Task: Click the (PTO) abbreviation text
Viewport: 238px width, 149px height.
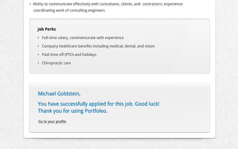Action: click(x=69, y=55)
